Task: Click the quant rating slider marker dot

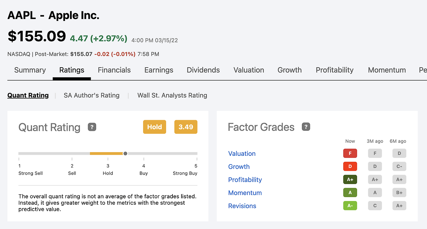Action: pos(125,153)
